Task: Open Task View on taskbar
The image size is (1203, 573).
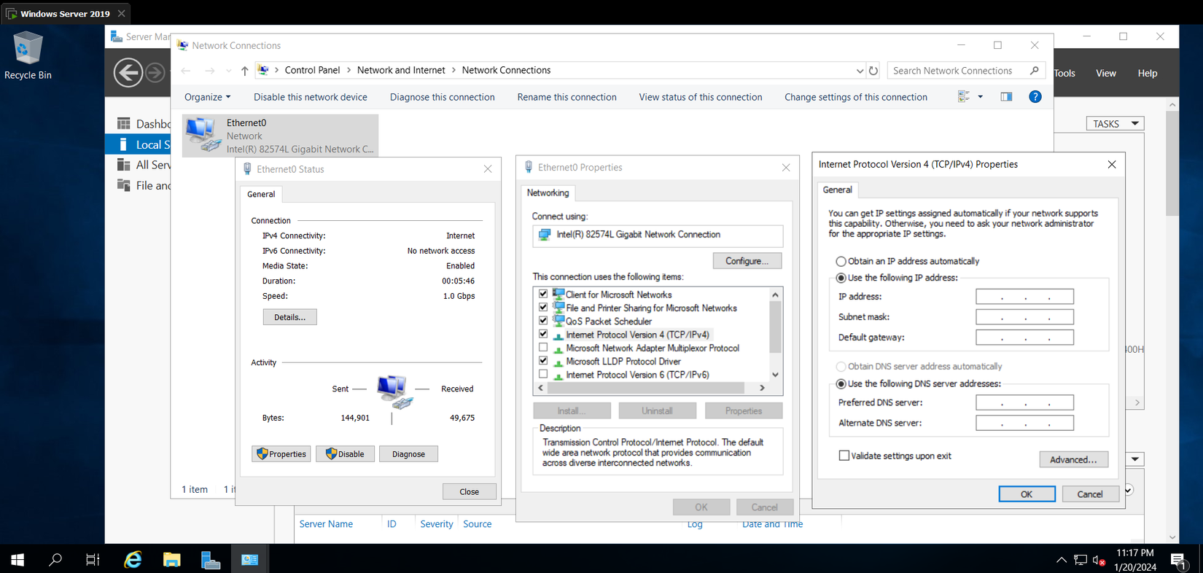Action: [x=93, y=560]
